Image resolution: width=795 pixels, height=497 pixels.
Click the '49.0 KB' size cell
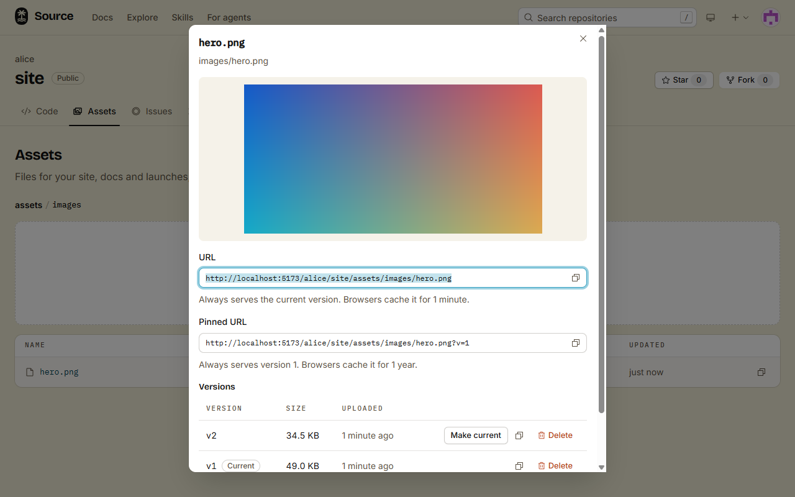click(302, 466)
